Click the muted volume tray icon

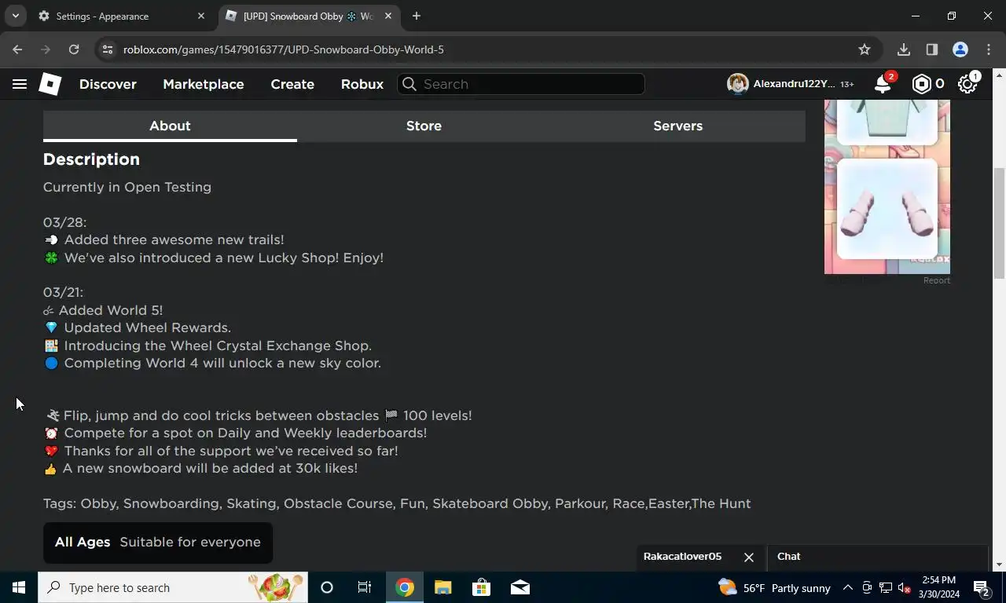click(x=905, y=587)
